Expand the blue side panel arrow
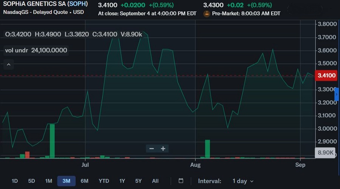The image size is (340, 189). (337, 94)
